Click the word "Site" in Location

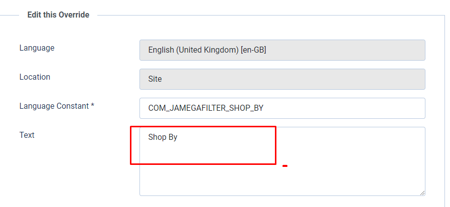coord(155,79)
